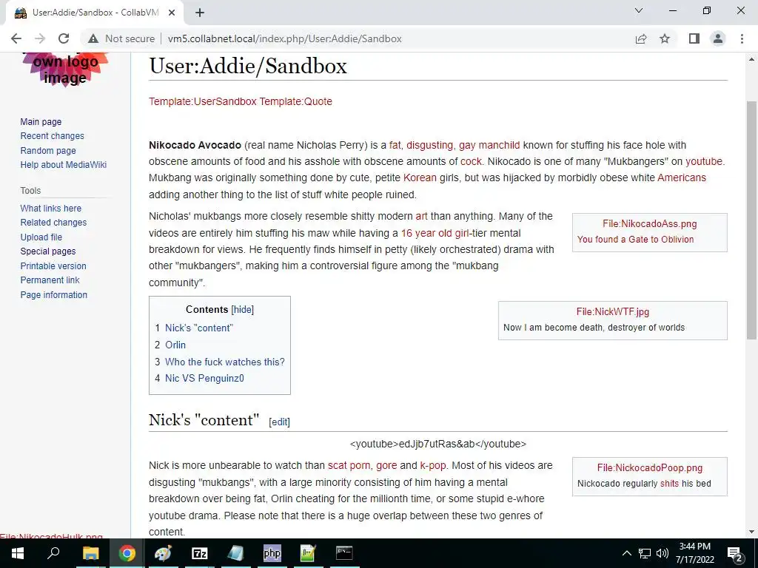758x568 pixels.
Task: Click the youtube red link
Action: pyautogui.click(x=703, y=161)
